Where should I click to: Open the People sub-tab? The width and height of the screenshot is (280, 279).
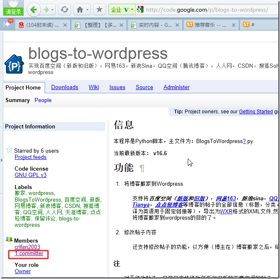(43, 100)
